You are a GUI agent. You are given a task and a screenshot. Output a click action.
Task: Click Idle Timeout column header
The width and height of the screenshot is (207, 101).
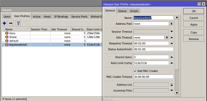tap(61, 29)
